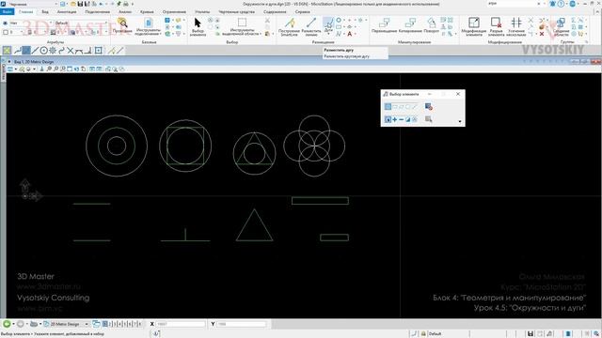
Task: Click fit view icon in view toolbar
Action: tap(70, 69)
